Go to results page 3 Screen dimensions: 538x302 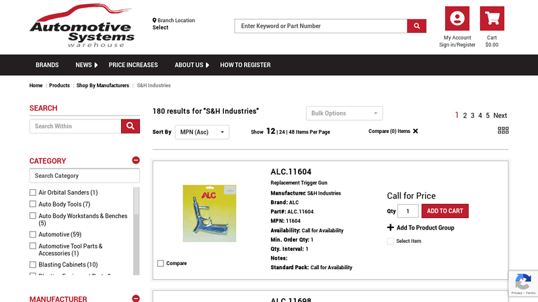click(x=473, y=115)
